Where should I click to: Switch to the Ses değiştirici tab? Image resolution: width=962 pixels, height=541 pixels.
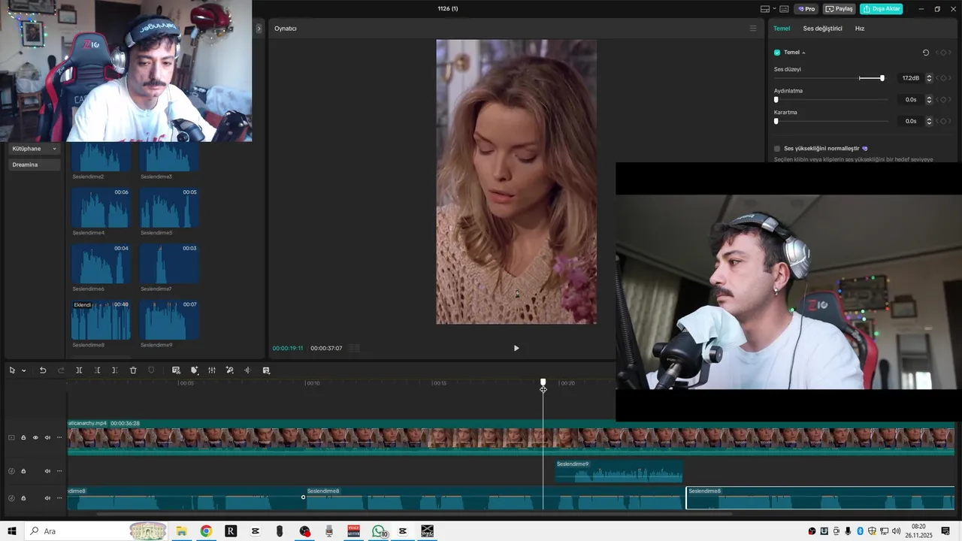[x=822, y=29]
